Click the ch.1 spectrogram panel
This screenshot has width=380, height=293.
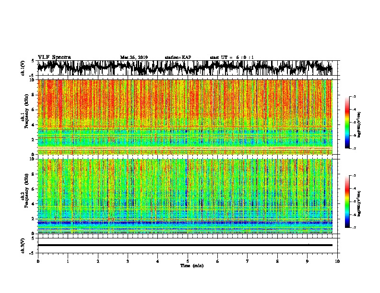185,117
